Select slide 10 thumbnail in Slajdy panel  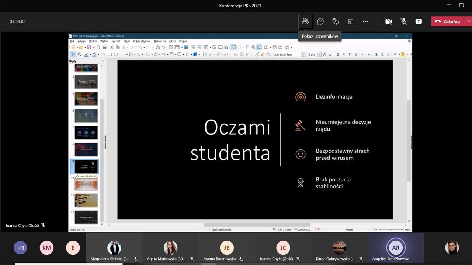point(86,183)
